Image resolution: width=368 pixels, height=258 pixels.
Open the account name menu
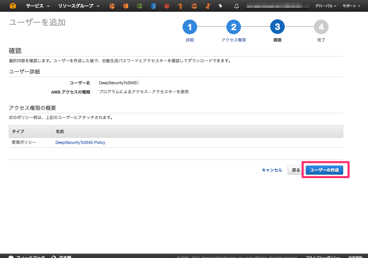click(277, 6)
